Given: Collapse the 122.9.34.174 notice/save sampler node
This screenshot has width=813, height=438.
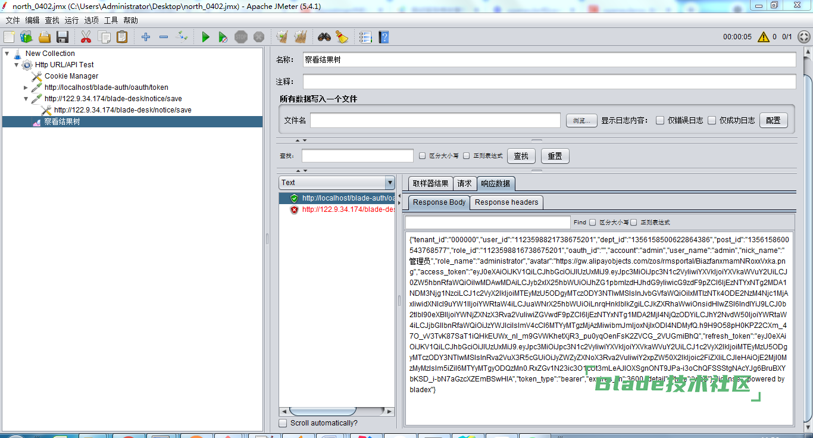Looking at the screenshot, I should click(26, 99).
